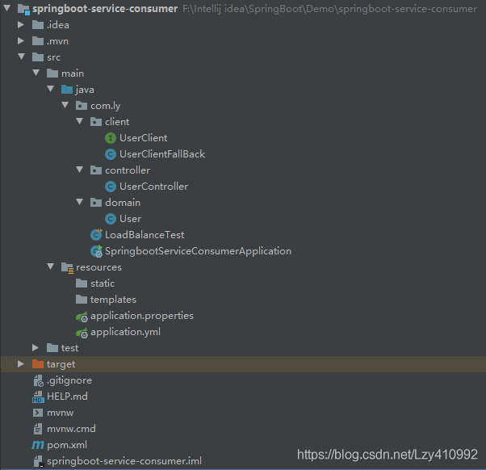Viewport: 486px width, 470px height.
Task: Select the springboot-service-consumer project root label
Action: pos(105,9)
